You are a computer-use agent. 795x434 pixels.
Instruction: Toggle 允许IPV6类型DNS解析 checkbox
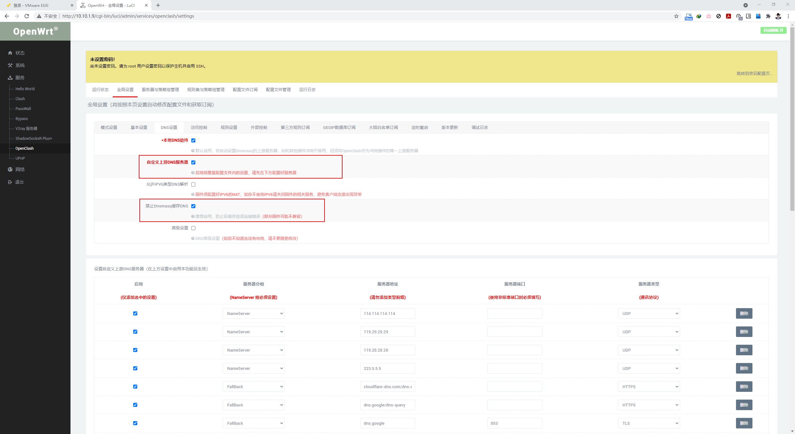coord(193,184)
